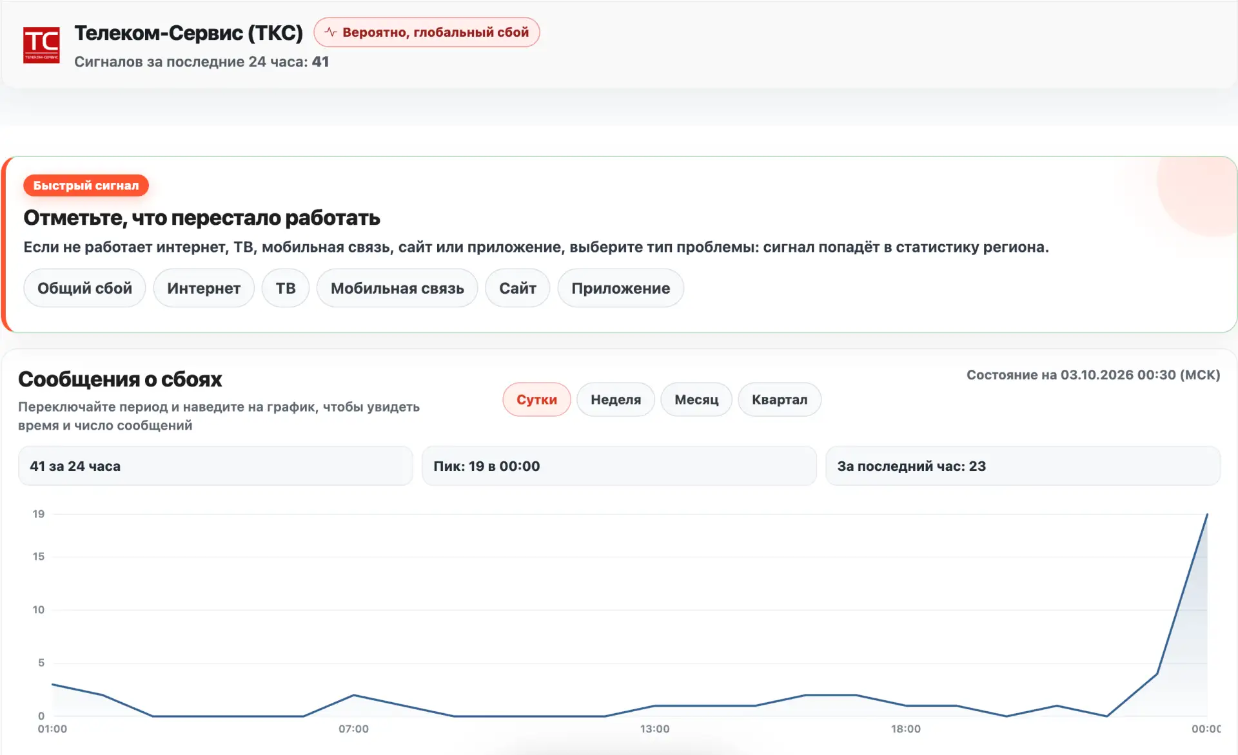Report a 'ТВ' problem
The width and height of the screenshot is (1238, 755).
point(286,288)
